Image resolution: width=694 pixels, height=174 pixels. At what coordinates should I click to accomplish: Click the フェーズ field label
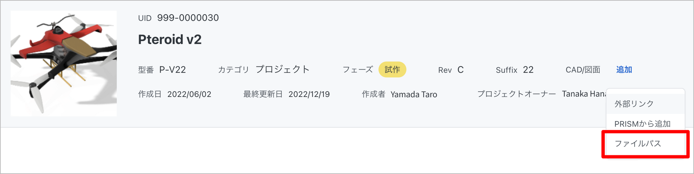[358, 70]
